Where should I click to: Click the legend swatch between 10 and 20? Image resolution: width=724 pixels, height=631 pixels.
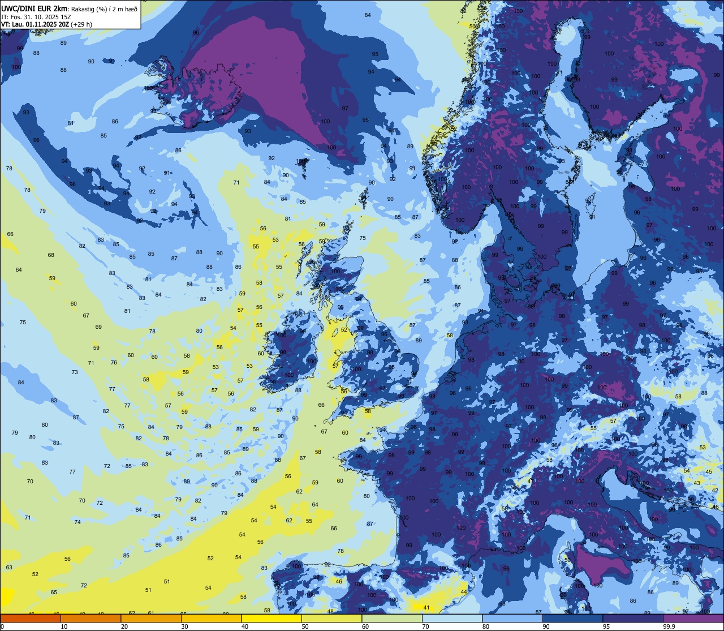pos(90,619)
